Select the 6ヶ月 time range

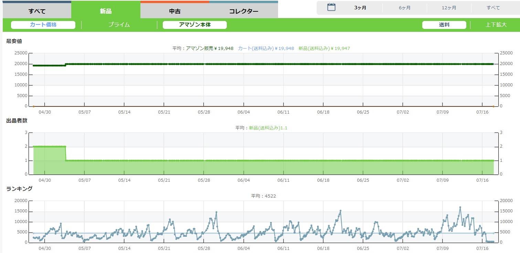404,8
